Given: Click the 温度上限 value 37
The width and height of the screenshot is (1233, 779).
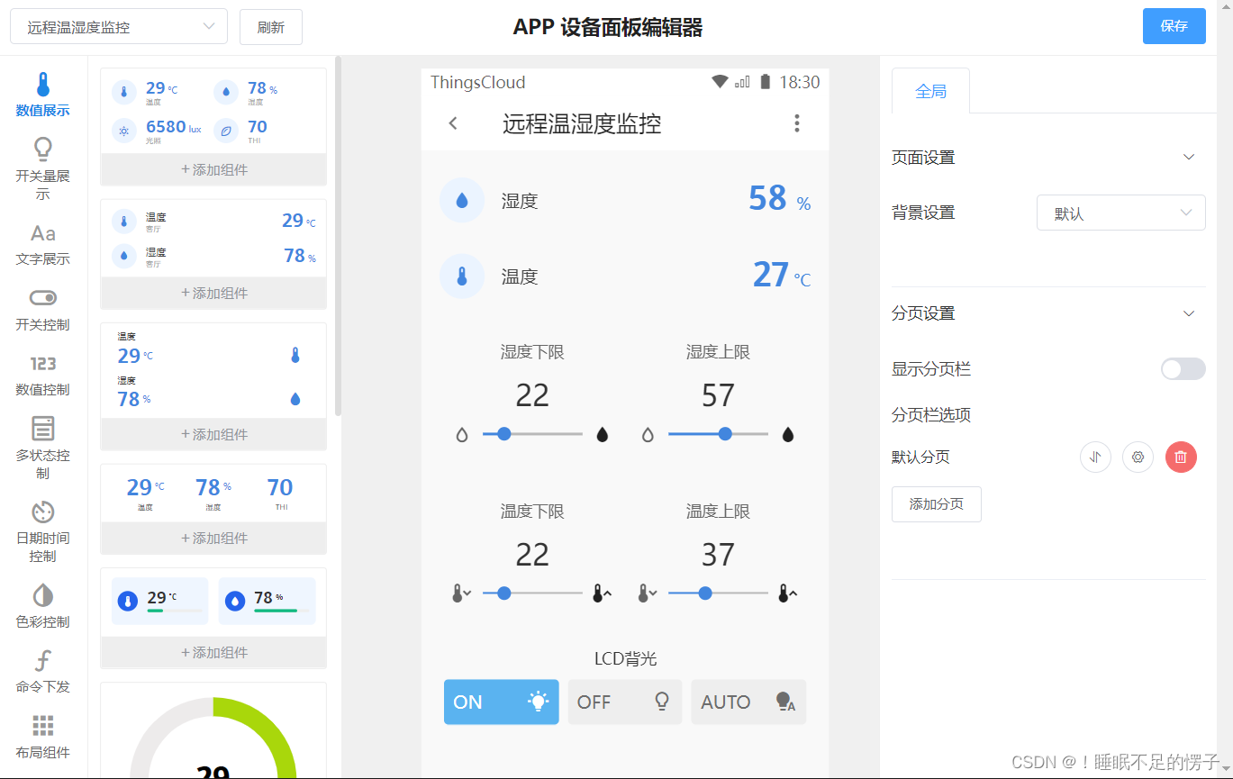Looking at the screenshot, I should 718,555.
